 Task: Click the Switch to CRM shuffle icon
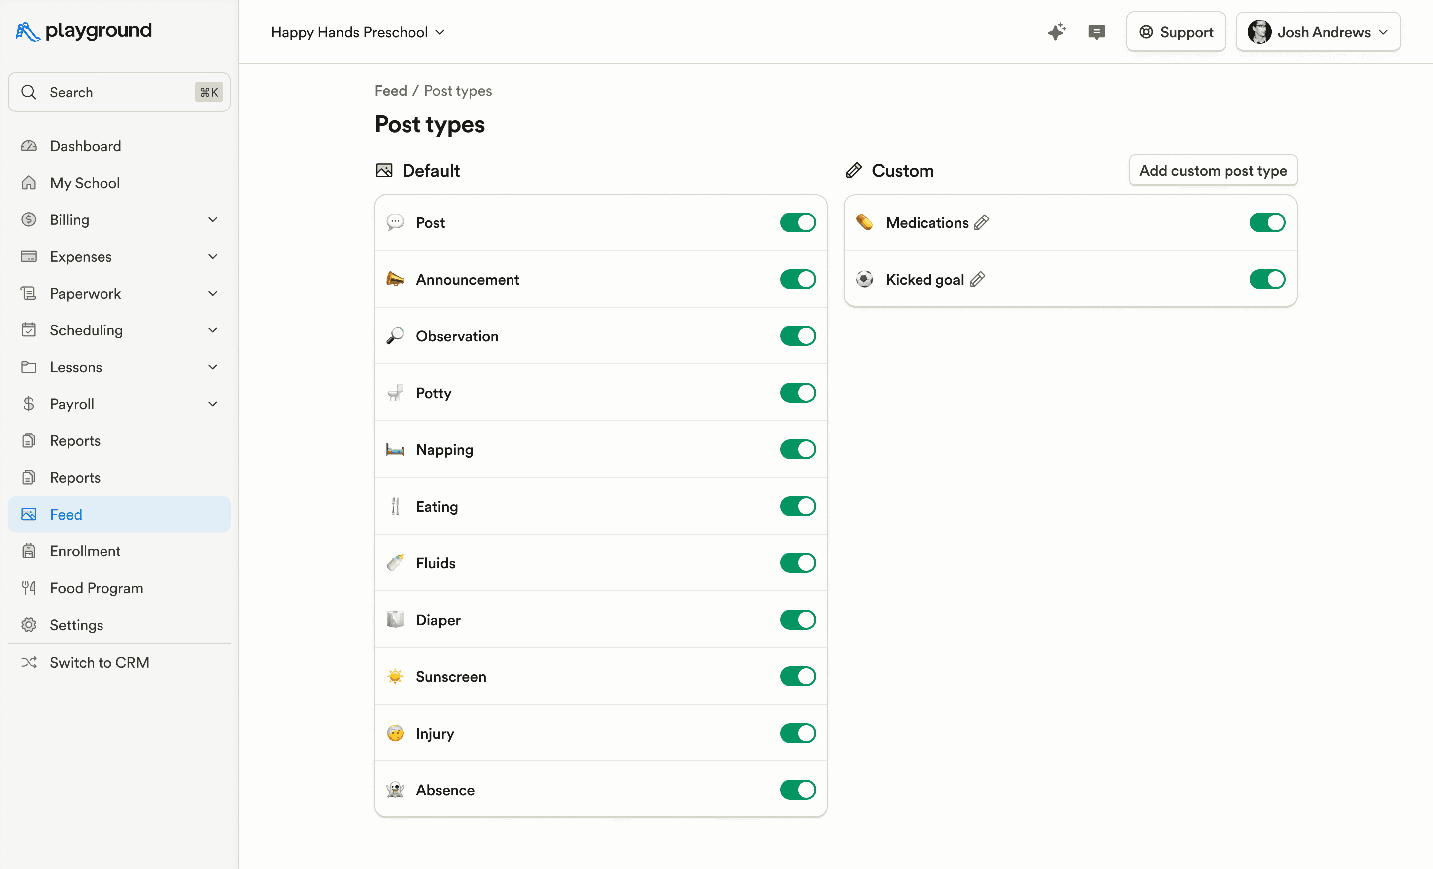pos(29,662)
